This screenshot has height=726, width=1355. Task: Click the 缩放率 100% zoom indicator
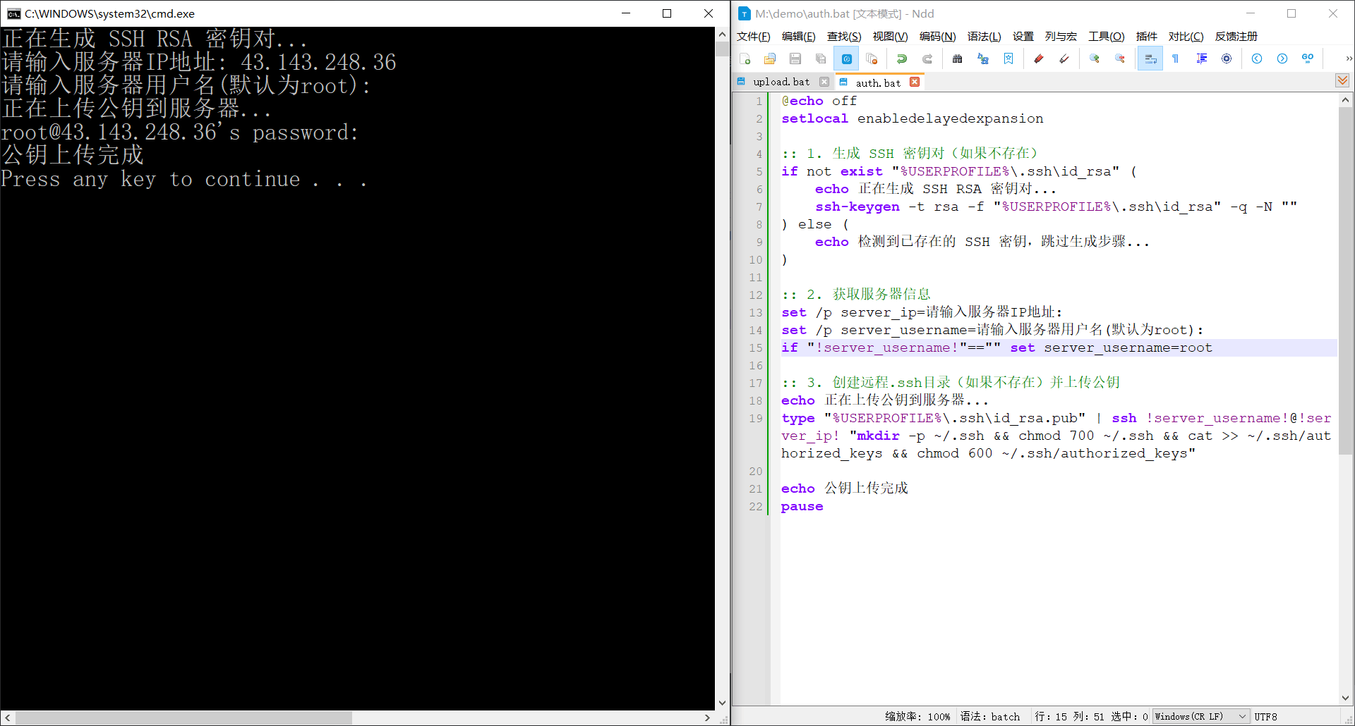click(x=917, y=716)
